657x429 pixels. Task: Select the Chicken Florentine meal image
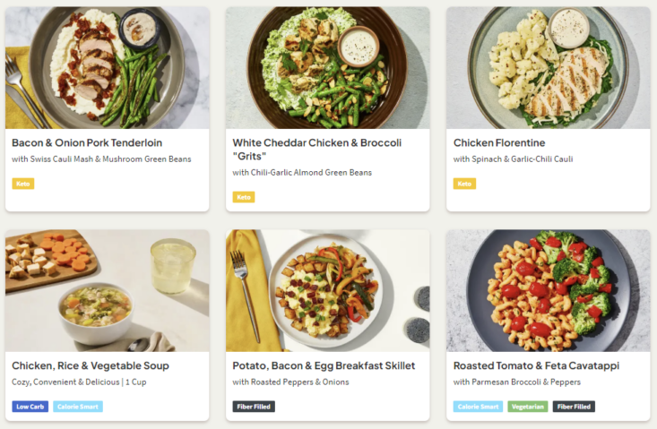[x=548, y=68]
